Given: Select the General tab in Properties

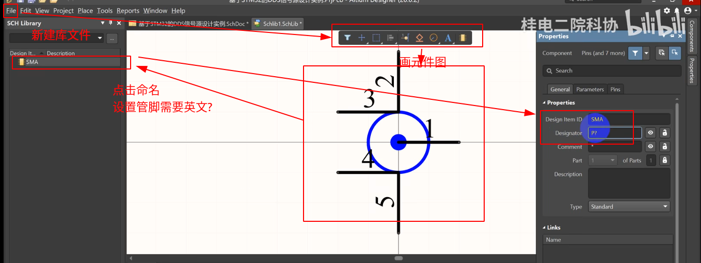Looking at the screenshot, I should click(x=560, y=89).
